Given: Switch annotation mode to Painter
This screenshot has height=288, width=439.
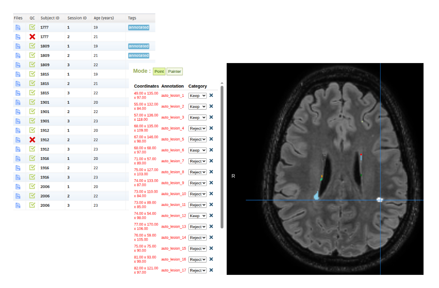Looking at the screenshot, I should click(x=174, y=72).
